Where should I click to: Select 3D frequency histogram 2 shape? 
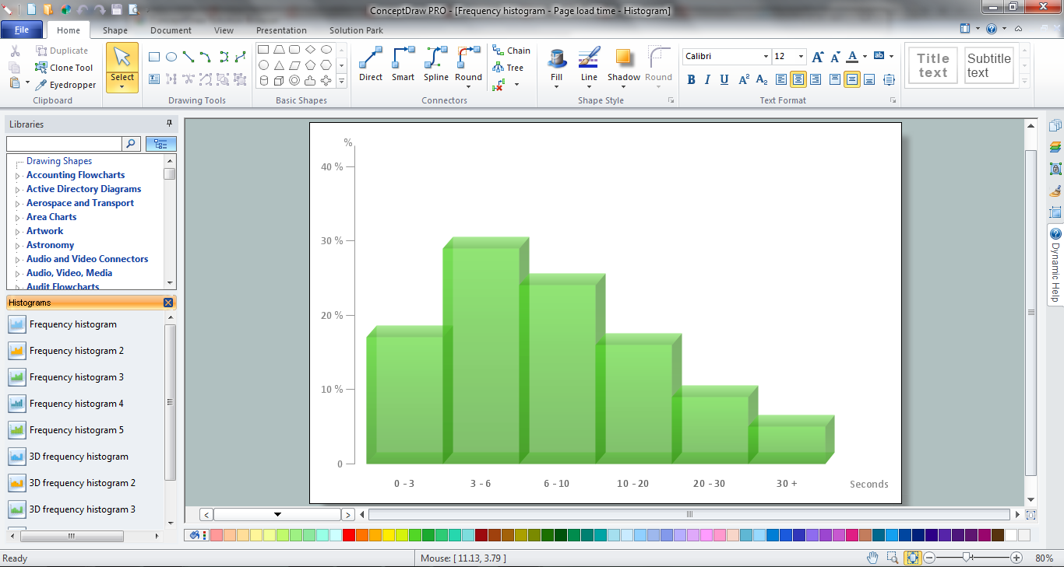(x=82, y=483)
